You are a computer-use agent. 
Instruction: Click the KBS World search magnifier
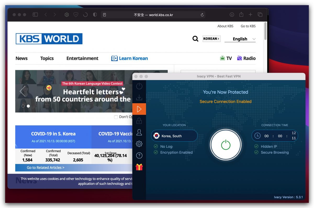195,39
